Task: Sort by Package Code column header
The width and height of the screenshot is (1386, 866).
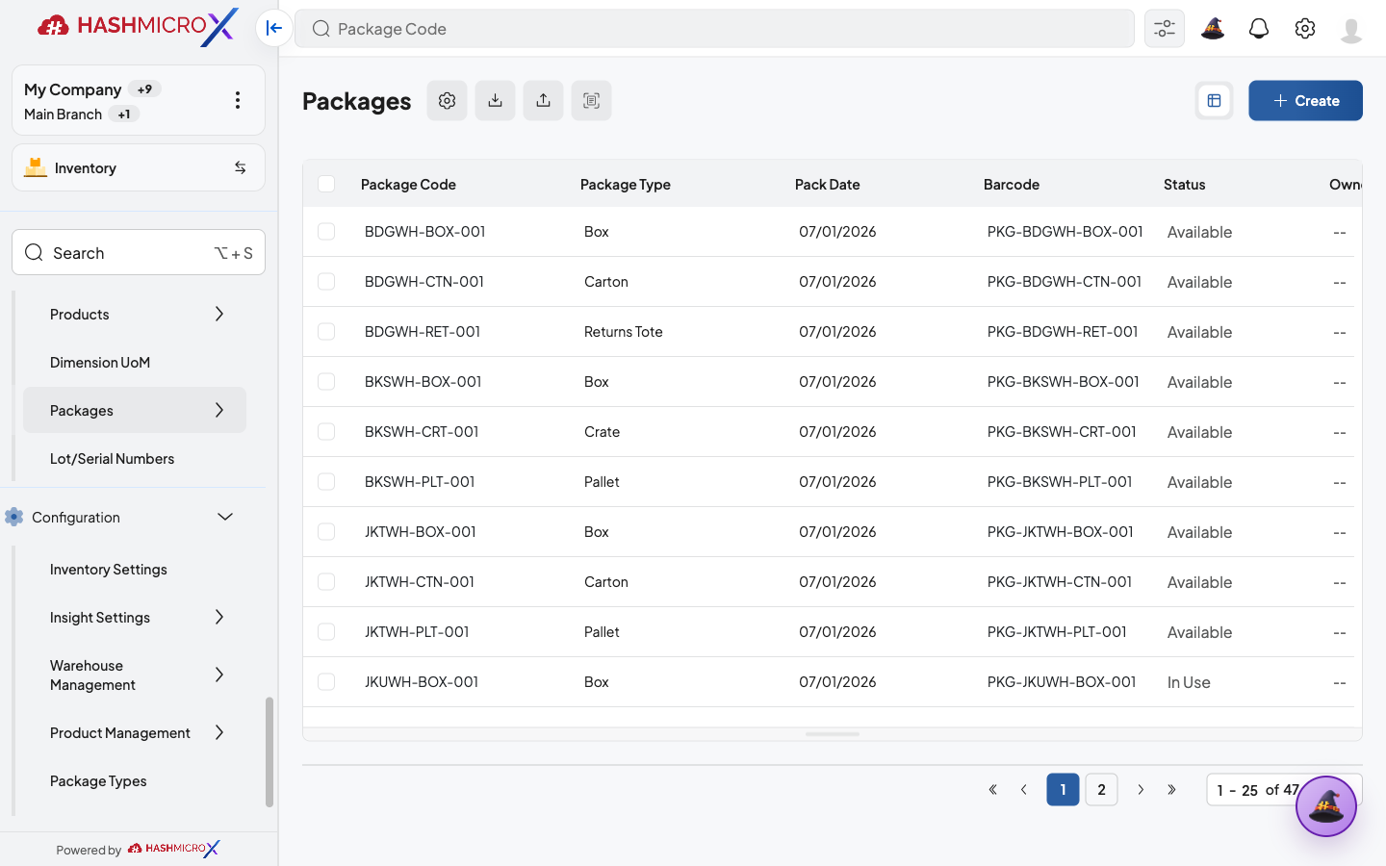Action: coord(408,184)
